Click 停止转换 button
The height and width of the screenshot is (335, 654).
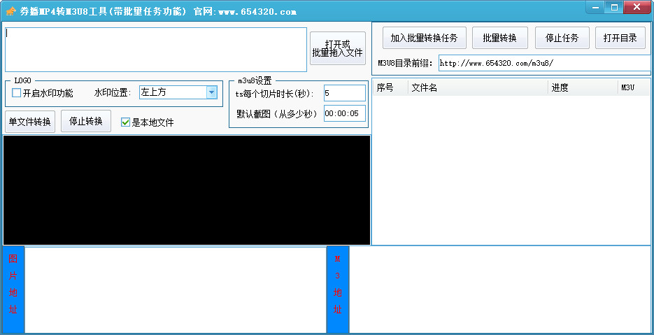point(86,121)
